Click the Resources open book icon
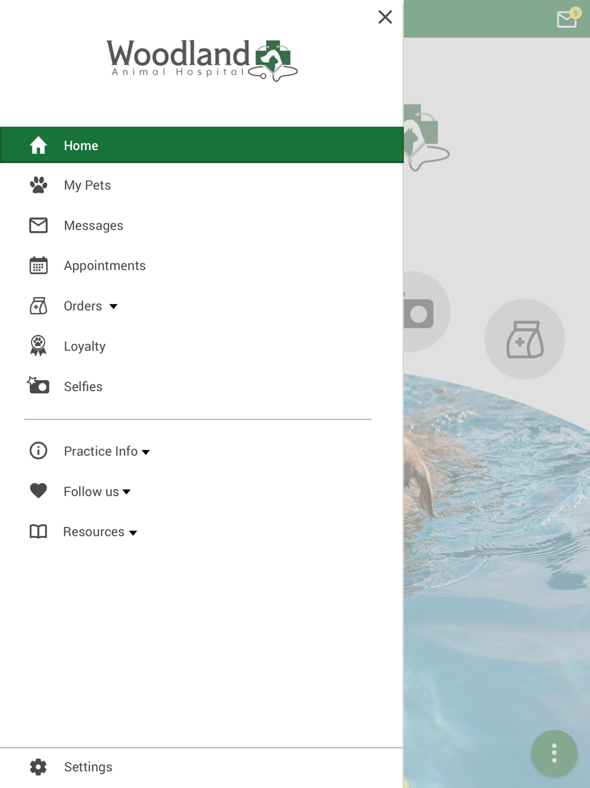Viewport: 590px width, 788px height. coord(38,532)
